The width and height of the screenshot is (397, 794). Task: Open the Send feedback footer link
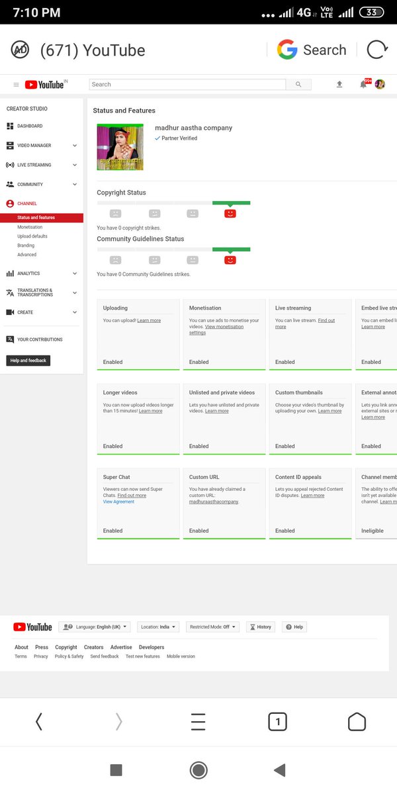click(x=105, y=656)
